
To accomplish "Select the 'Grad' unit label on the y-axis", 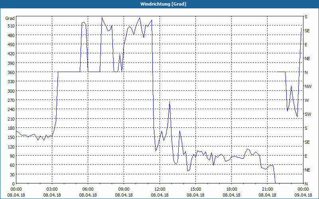I will 10,18.
